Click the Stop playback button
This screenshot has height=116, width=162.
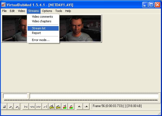[x=4, y=106]
